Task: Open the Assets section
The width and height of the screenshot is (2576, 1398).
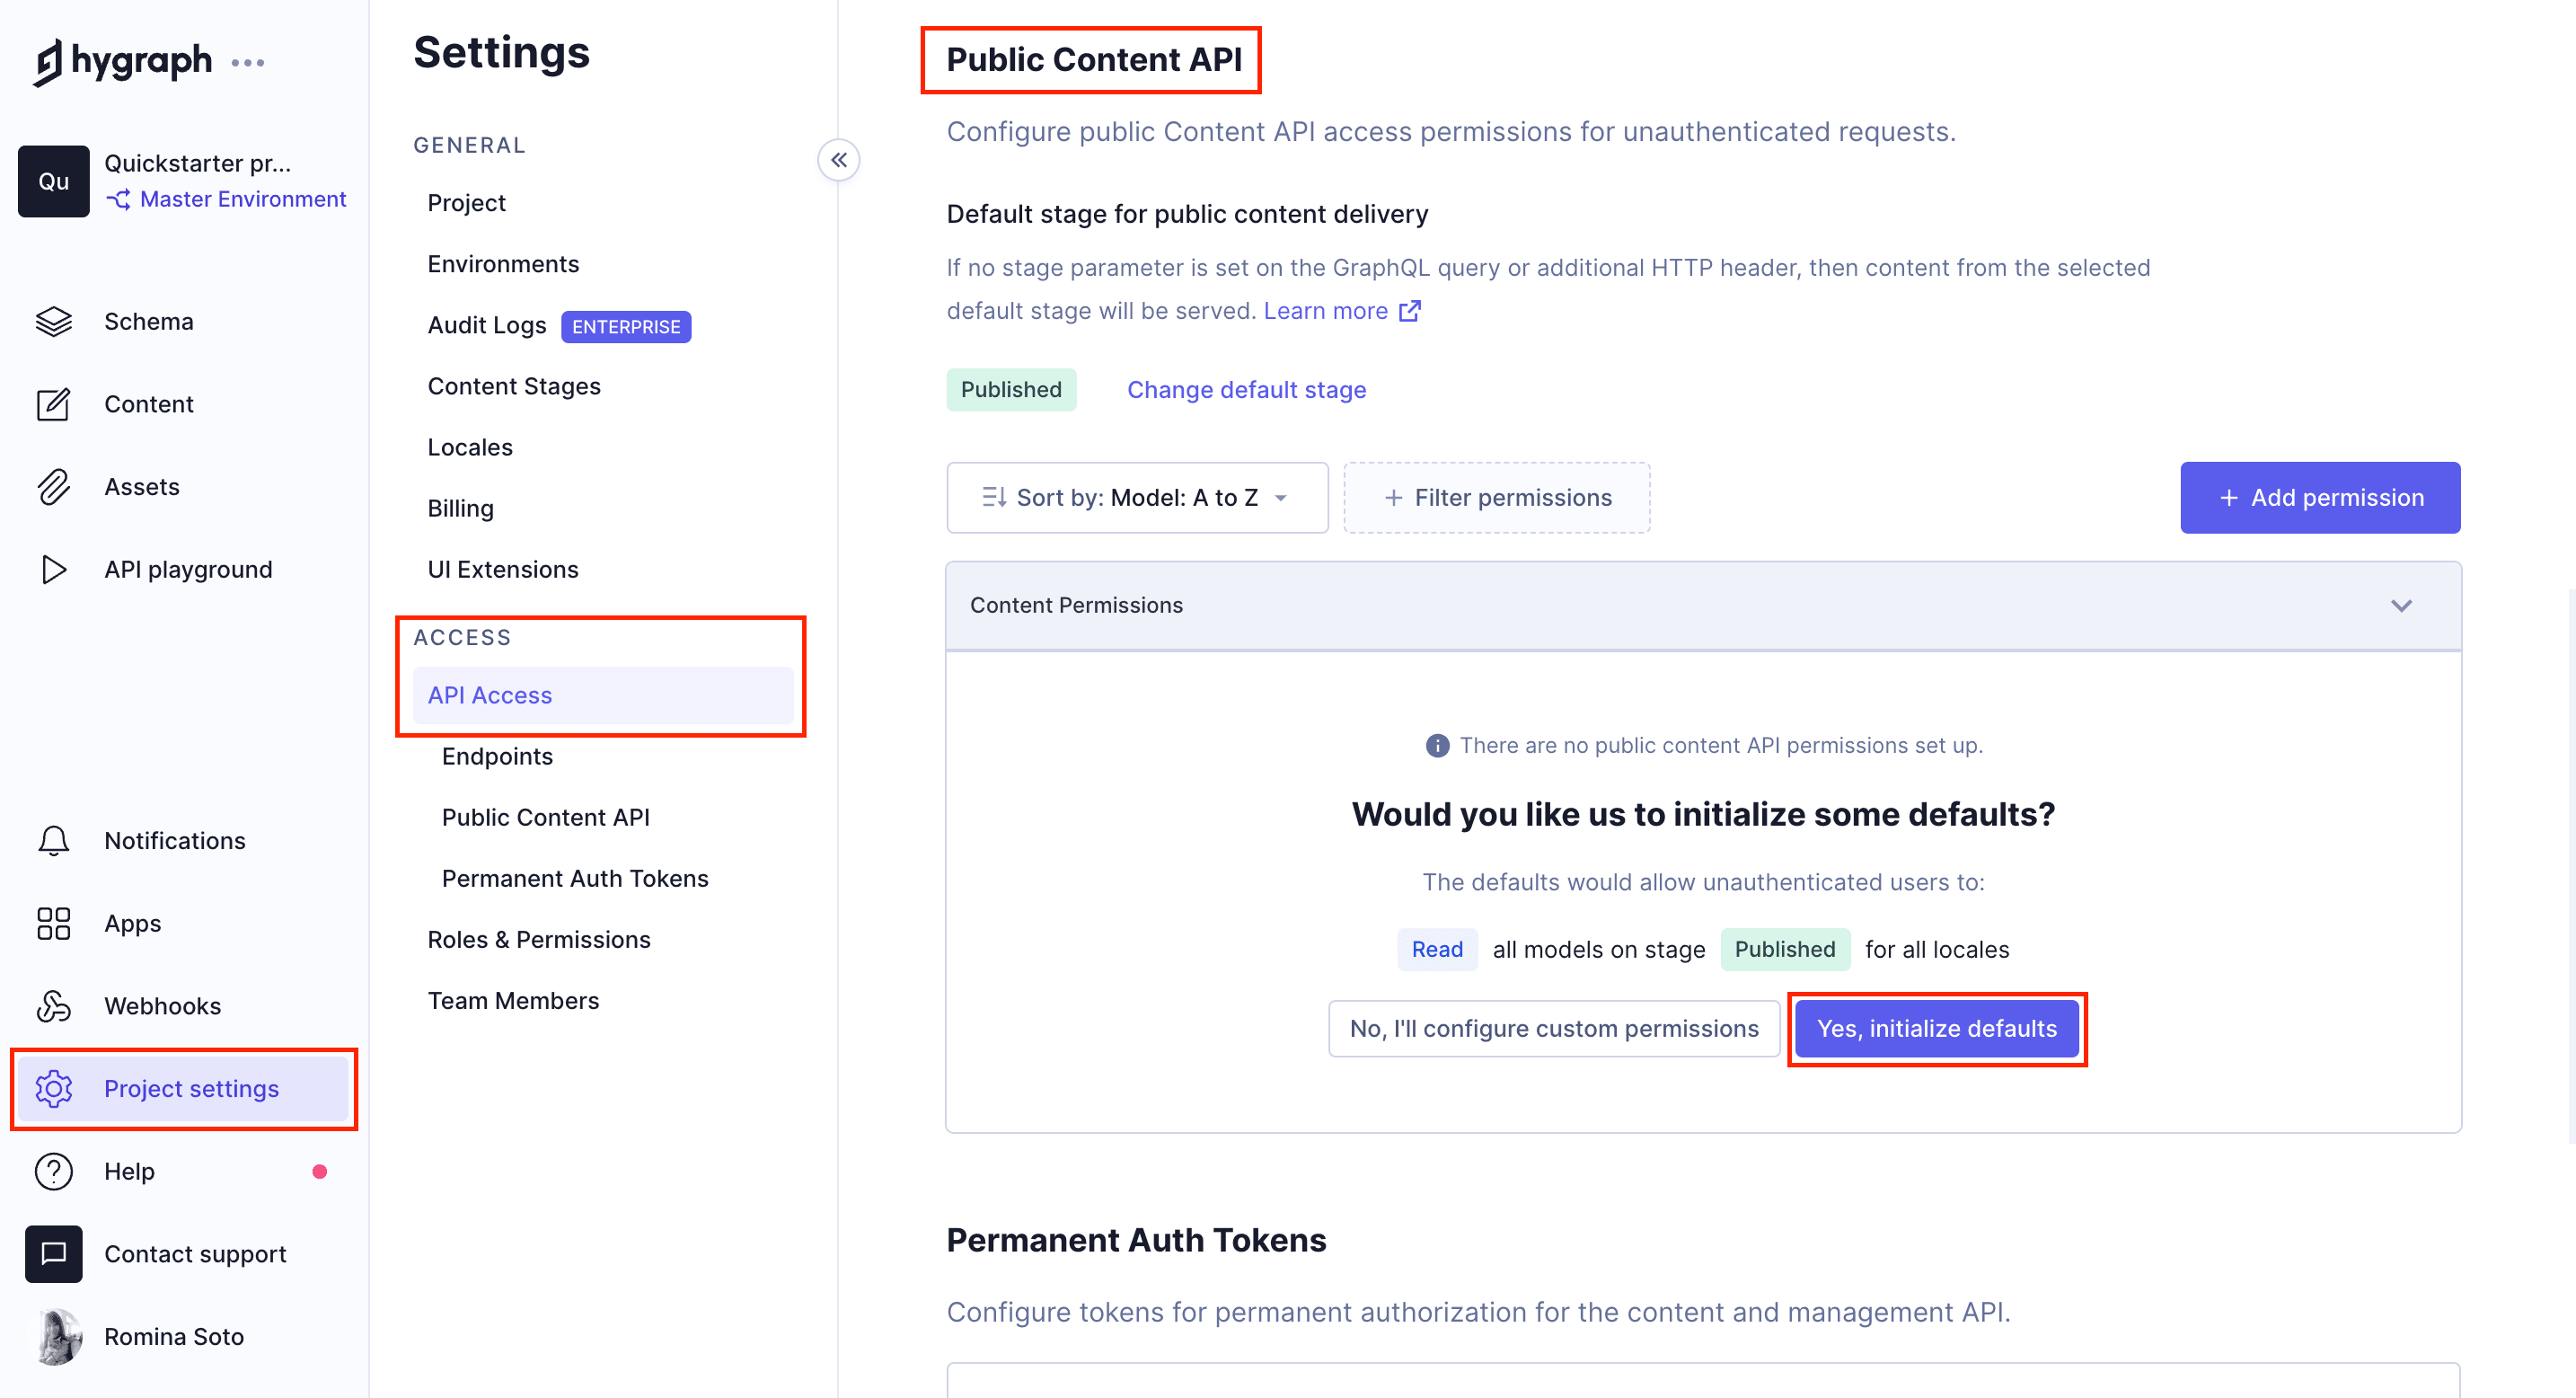Action: pyautogui.click(x=141, y=487)
